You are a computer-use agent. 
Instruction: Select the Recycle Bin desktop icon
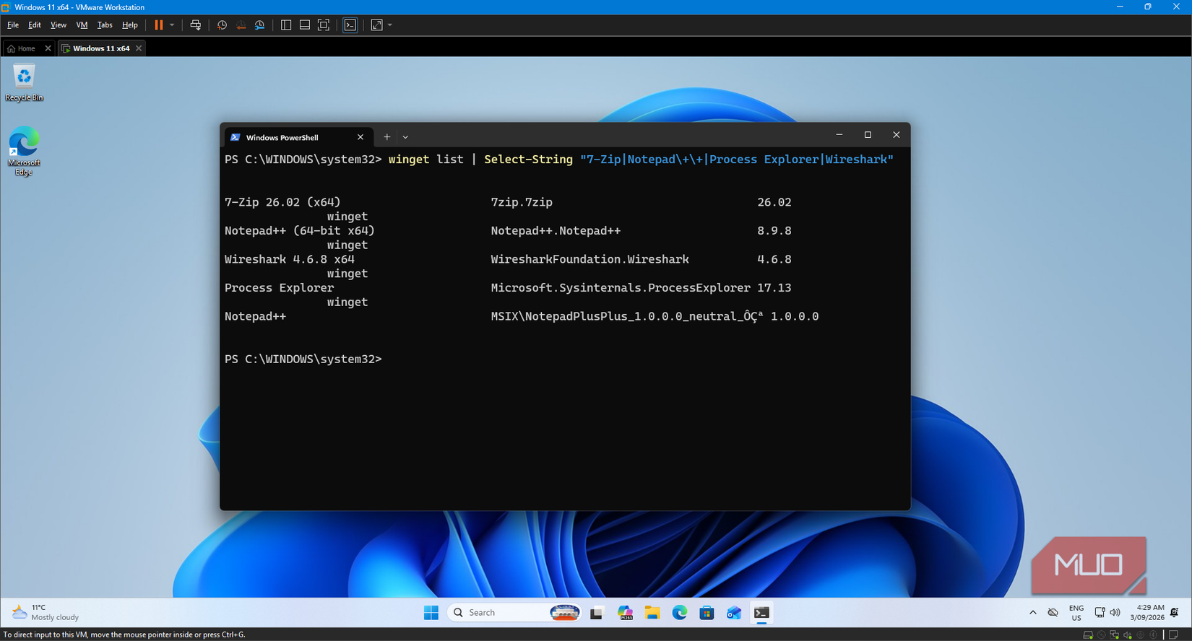[24, 82]
